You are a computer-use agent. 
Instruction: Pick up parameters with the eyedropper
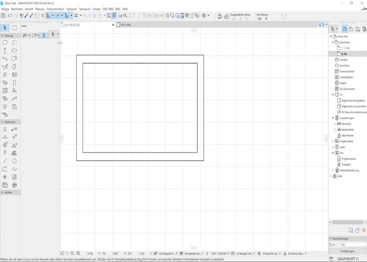click(x=26, y=16)
